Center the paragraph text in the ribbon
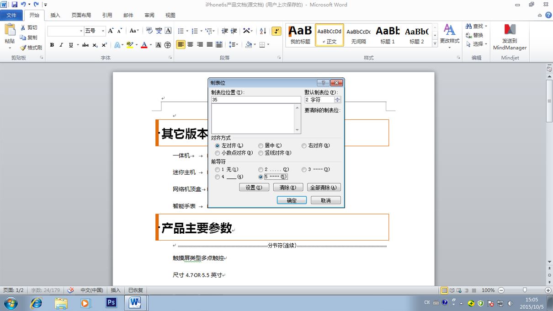The height and width of the screenshot is (311, 553). (190, 44)
